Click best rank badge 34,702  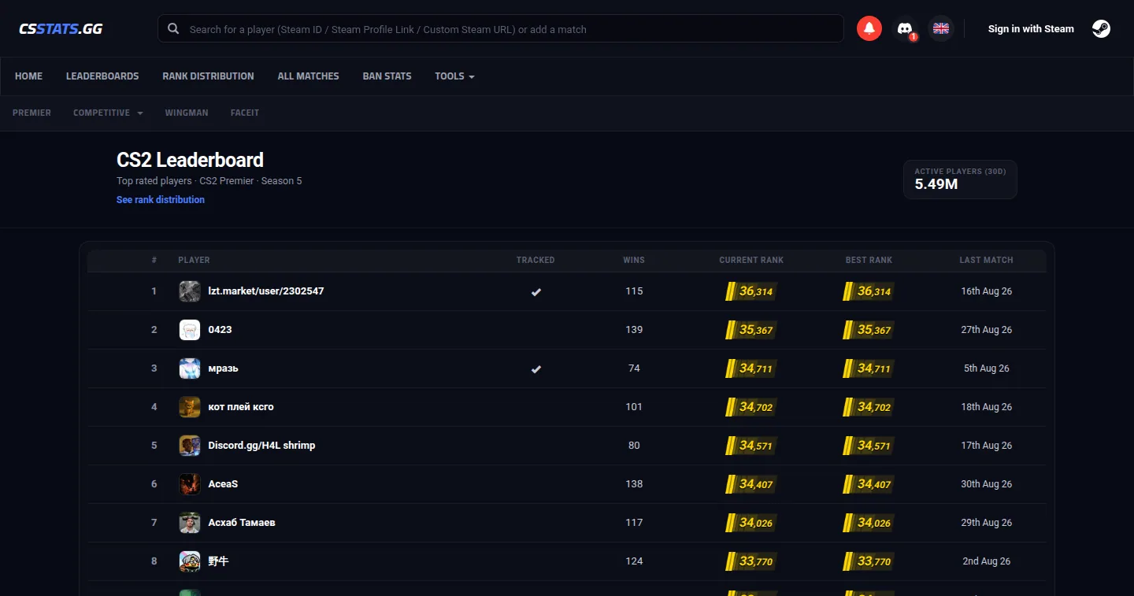click(x=869, y=407)
